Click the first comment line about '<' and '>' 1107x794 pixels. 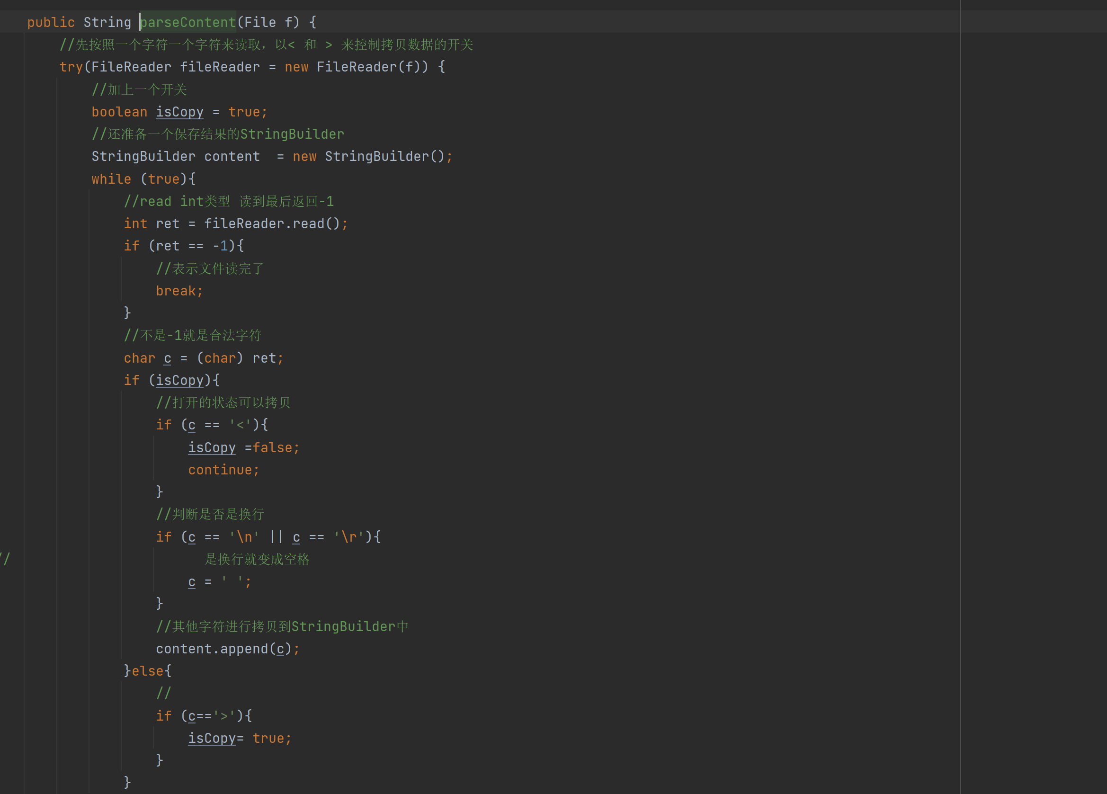(x=267, y=45)
